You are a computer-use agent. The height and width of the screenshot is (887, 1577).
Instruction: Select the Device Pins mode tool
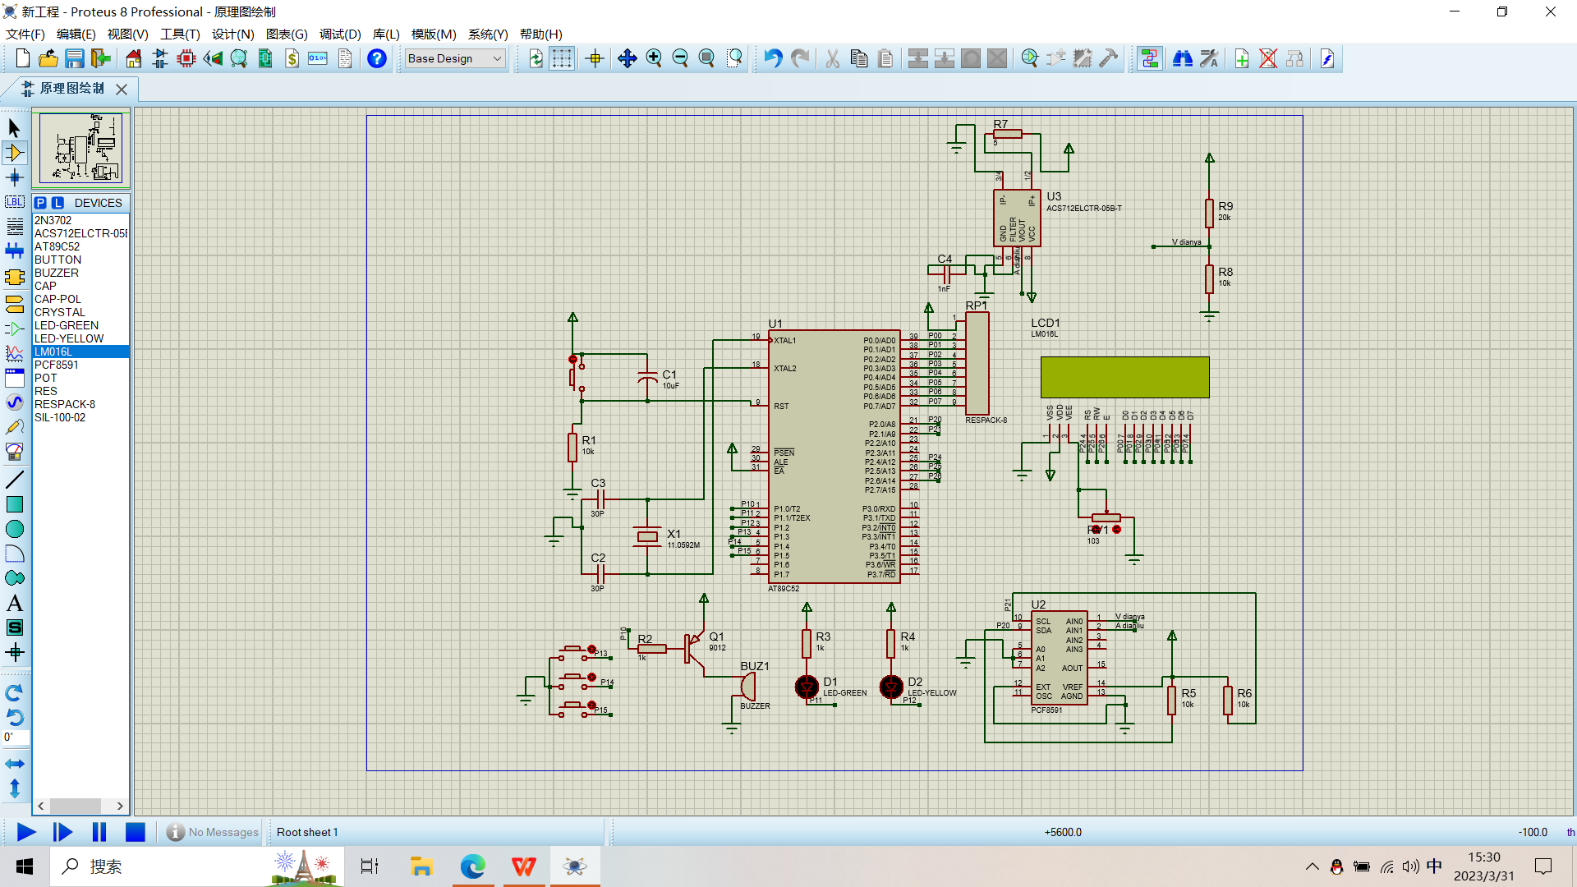pyautogui.click(x=14, y=329)
